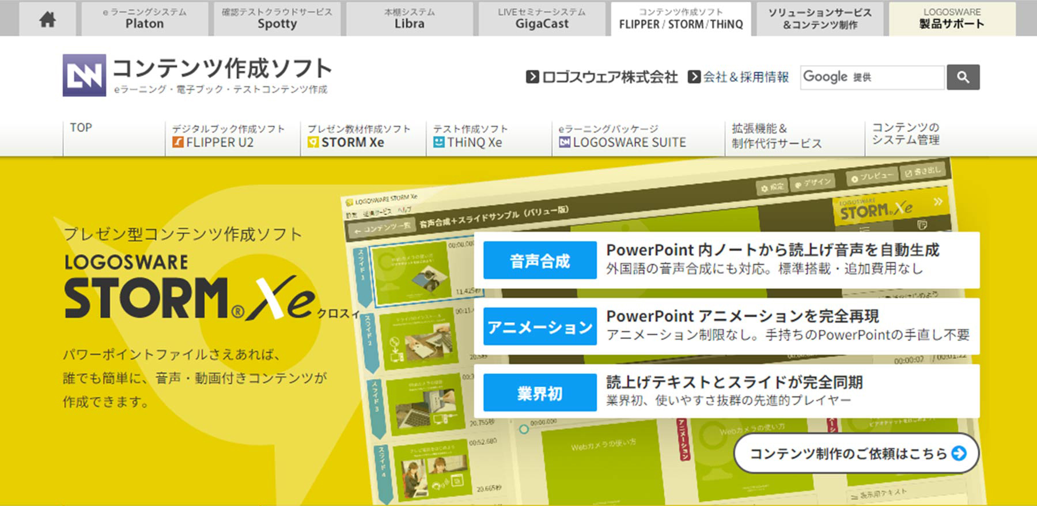Click PowerPoint アニメーションを完全再現 heading
1037x506 pixels.
[743, 316]
